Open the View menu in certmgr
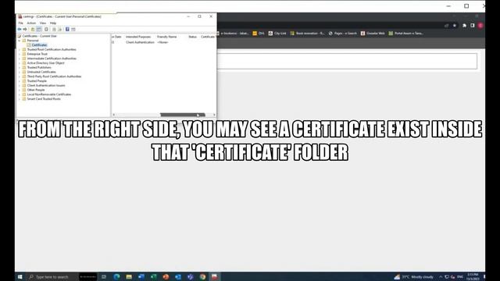 tap(43, 23)
